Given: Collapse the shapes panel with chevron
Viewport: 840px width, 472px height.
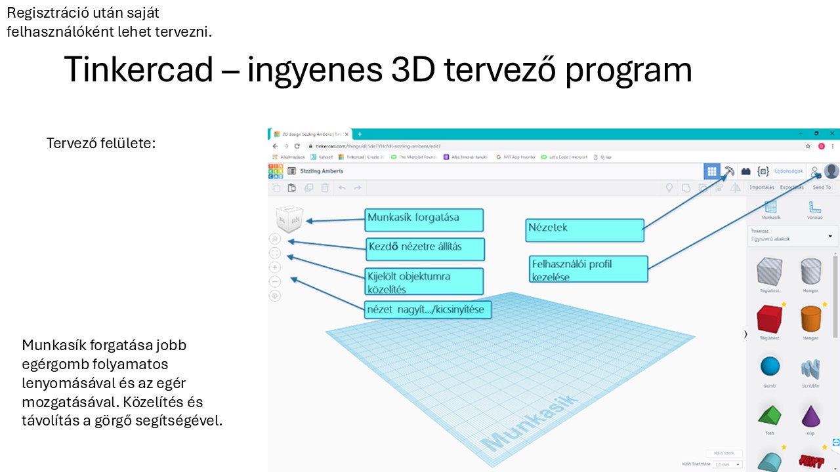Looking at the screenshot, I should (745, 334).
